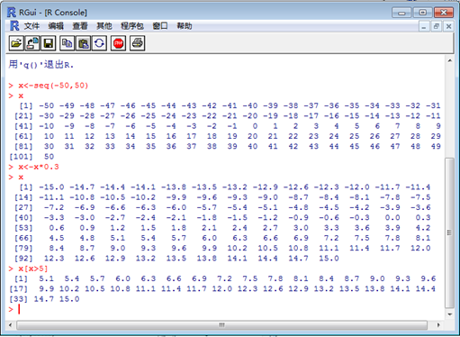Click the text 用'q()'退出R.

41,65
